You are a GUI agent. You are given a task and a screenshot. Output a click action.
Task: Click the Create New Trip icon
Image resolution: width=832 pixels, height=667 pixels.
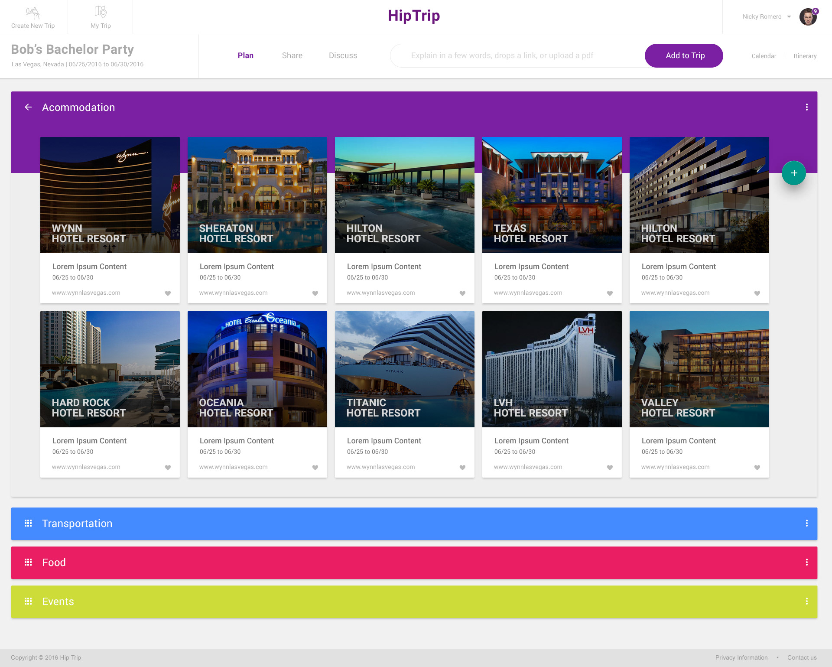[33, 12]
